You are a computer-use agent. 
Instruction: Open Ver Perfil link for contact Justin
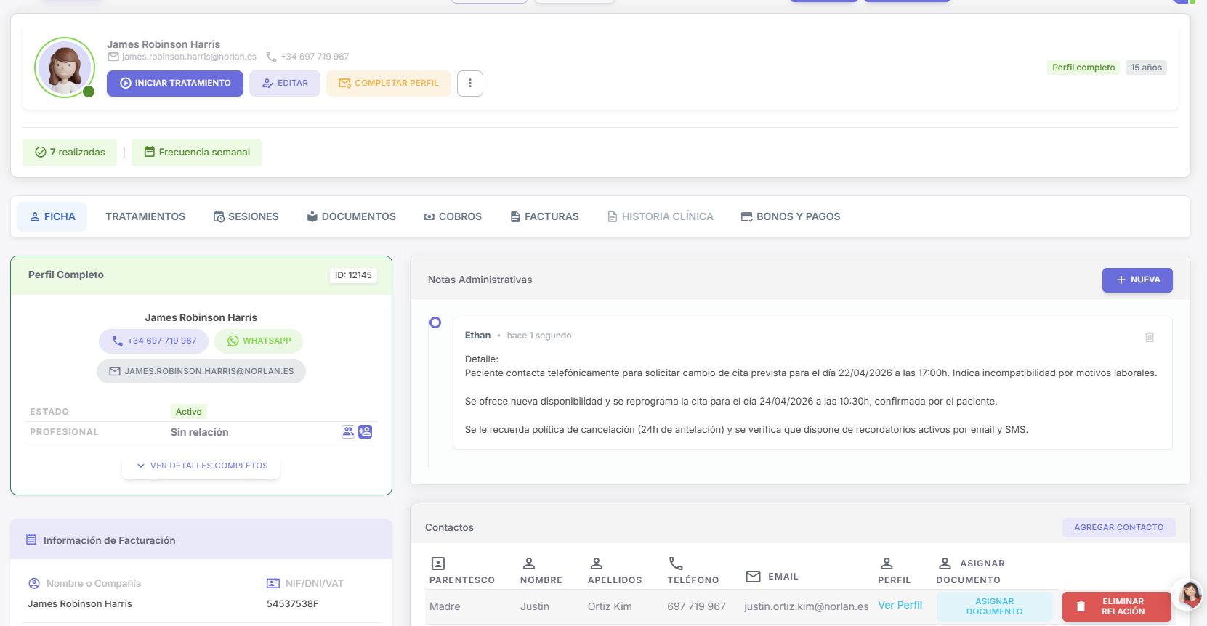tap(900, 606)
